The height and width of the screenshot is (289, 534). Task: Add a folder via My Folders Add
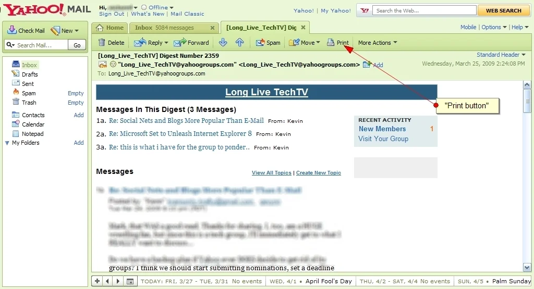pyautogui.click(x=79, y=143)
